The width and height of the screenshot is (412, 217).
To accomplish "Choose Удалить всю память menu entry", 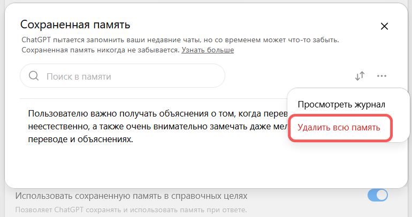I will (339, 128).
